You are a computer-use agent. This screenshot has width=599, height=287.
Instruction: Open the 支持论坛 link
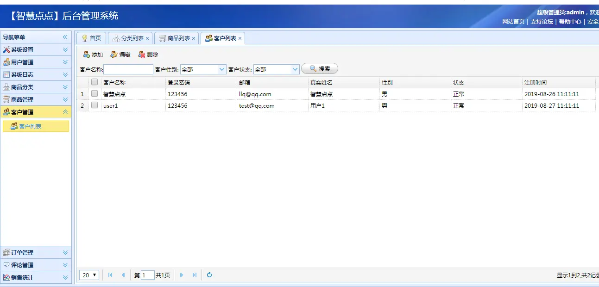point(542,22)
